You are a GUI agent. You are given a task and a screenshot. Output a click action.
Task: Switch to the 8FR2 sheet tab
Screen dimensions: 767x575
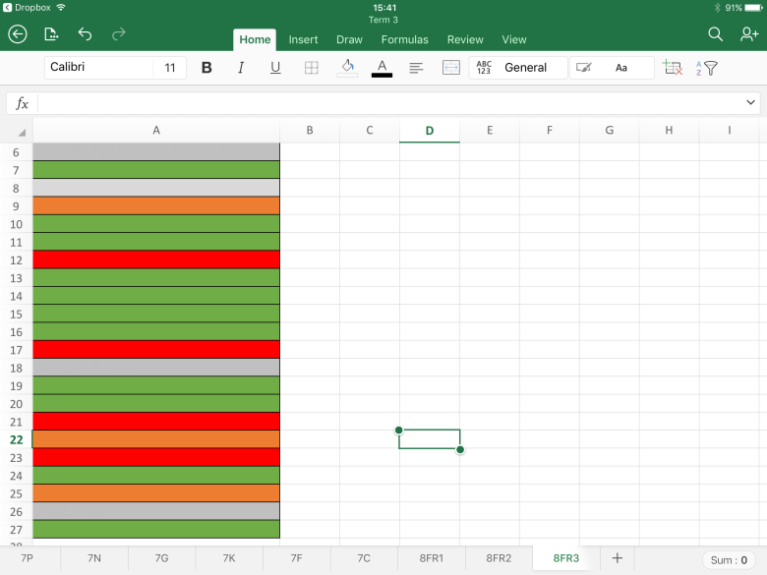[x=499, y=558]
